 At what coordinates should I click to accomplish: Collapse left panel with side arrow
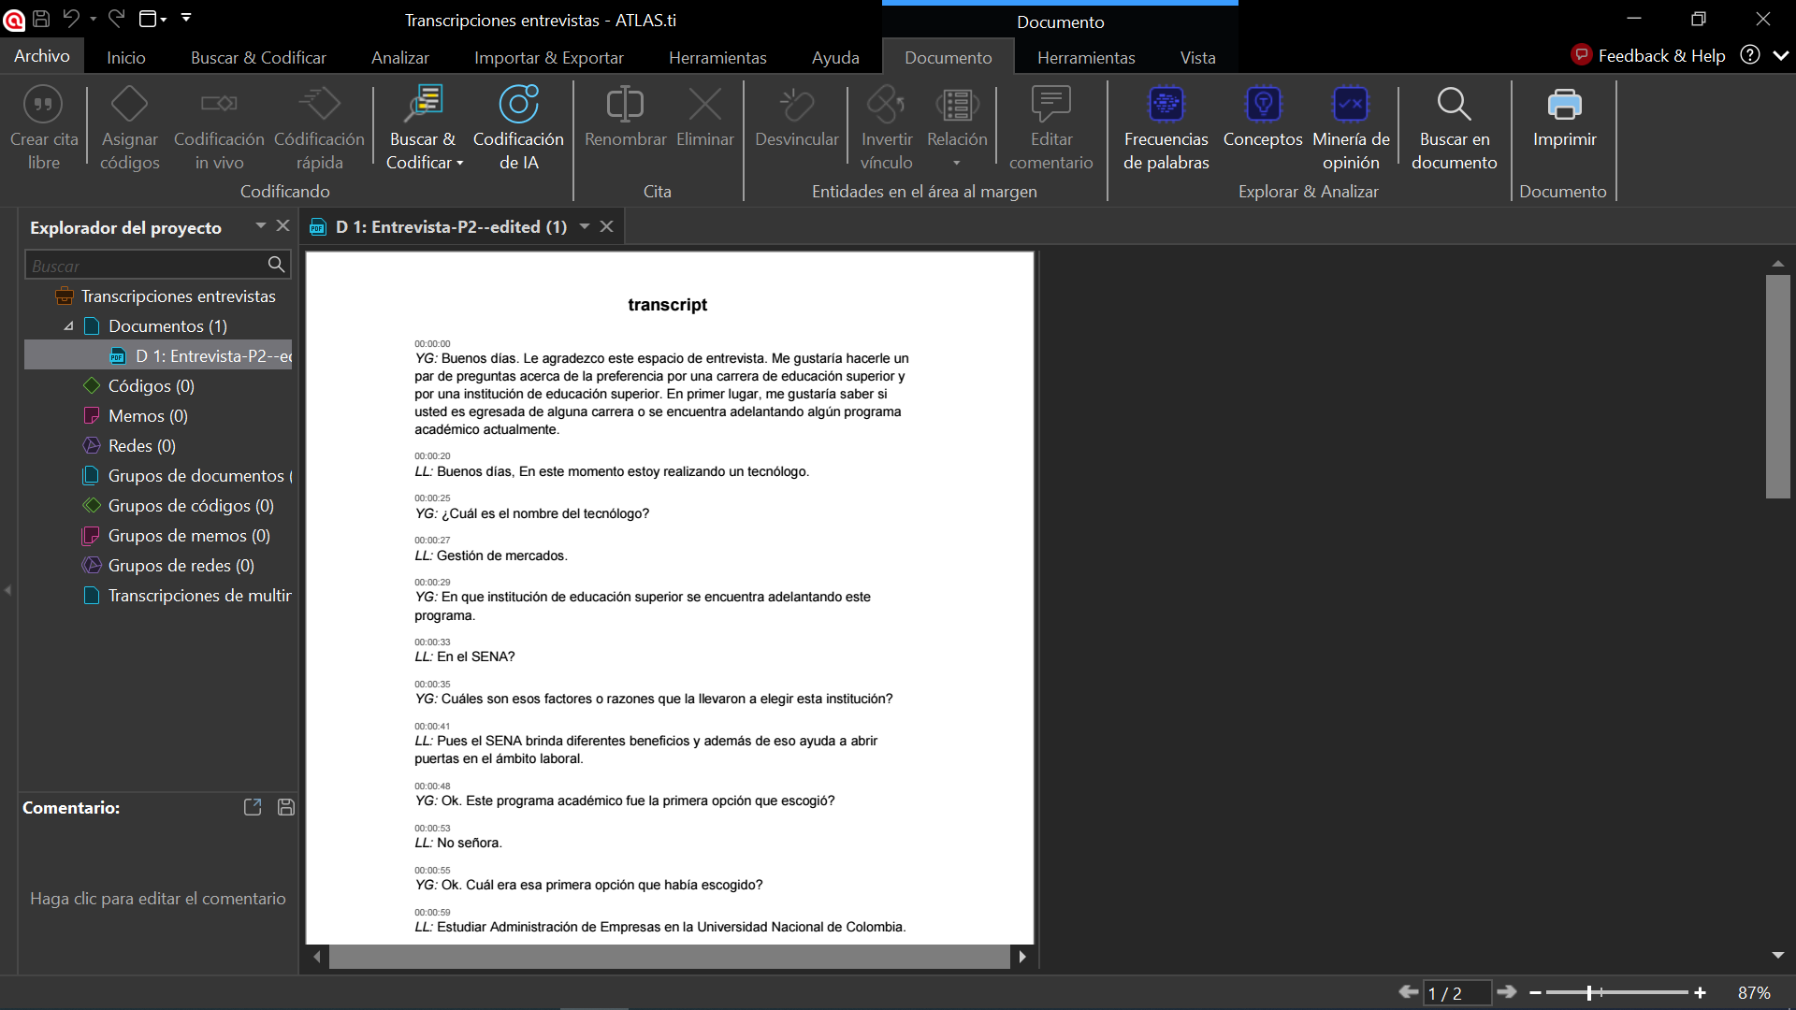click(x=7, y=590)
